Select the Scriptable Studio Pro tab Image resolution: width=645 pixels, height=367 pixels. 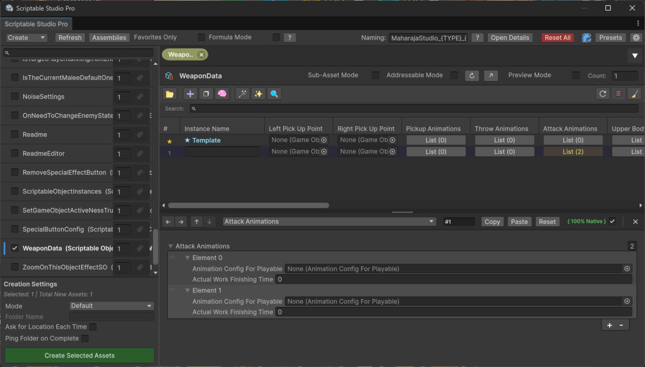(x=37, y=24)
